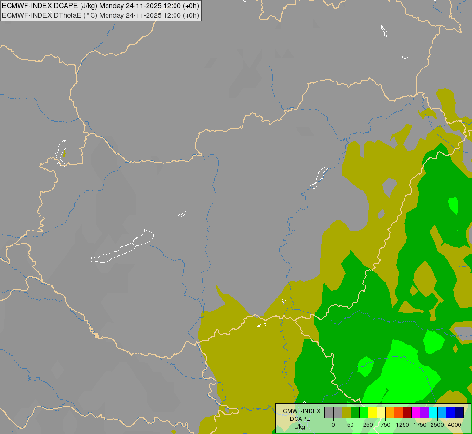Click the legend value 4000

[455, 425]
